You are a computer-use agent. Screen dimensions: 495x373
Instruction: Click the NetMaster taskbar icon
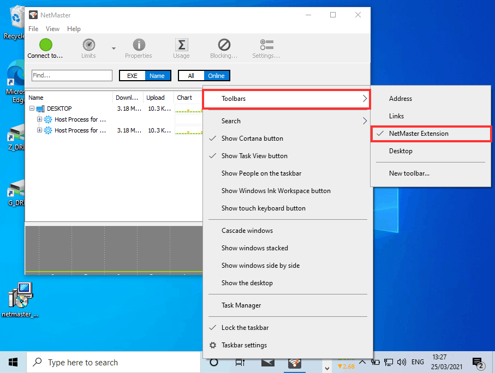pos(295,363)
